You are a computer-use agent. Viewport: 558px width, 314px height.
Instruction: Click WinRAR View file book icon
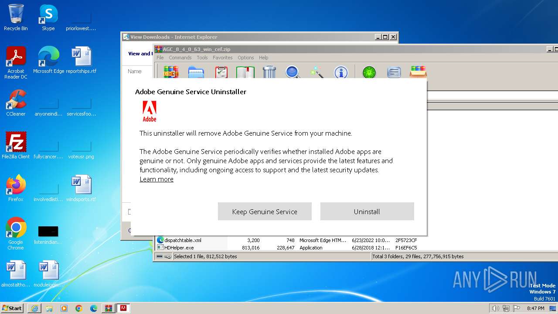pos(245,72)
